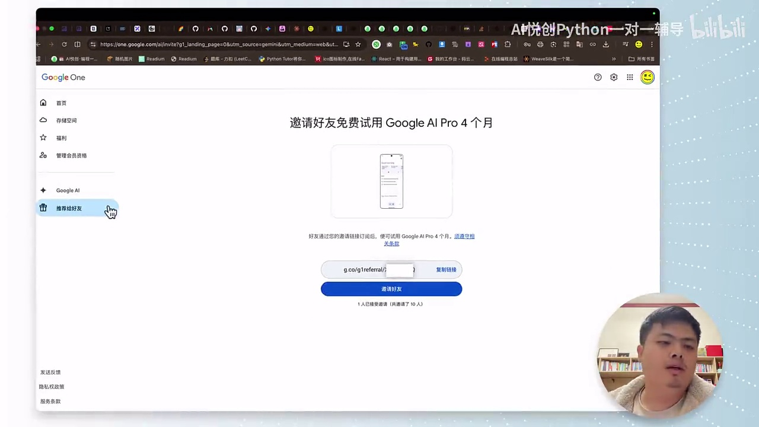The image size is (759, 427).
Task: Open the 我的工作台 - 码云 bookmark
Action: click(451, 59)
